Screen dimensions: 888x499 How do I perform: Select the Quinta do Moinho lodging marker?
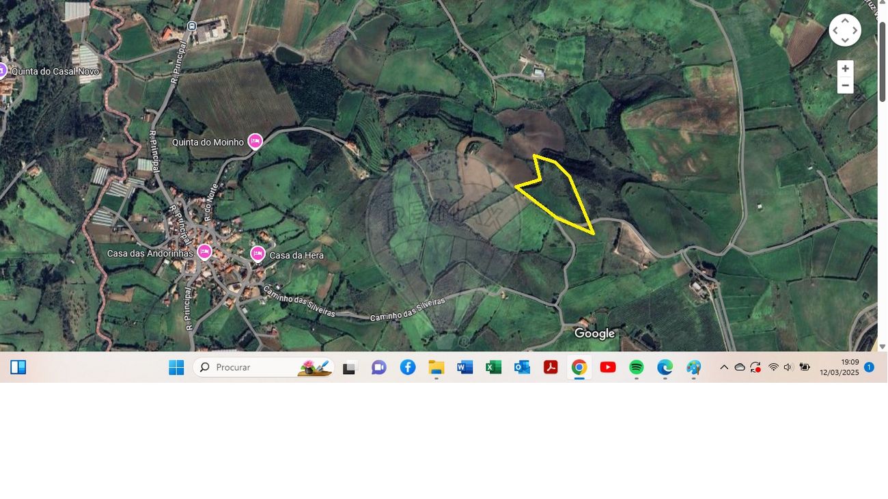click(255, 141)
